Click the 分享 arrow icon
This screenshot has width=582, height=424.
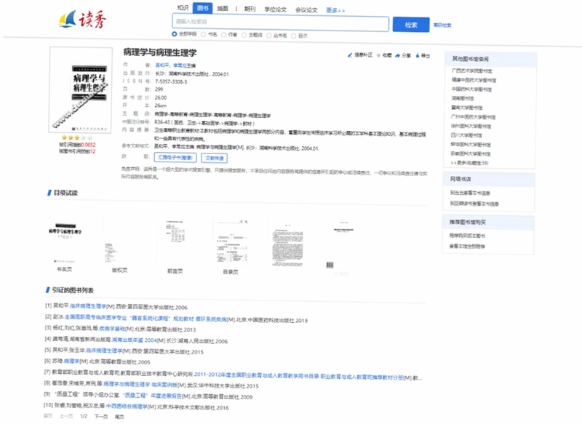click(397, 55)
